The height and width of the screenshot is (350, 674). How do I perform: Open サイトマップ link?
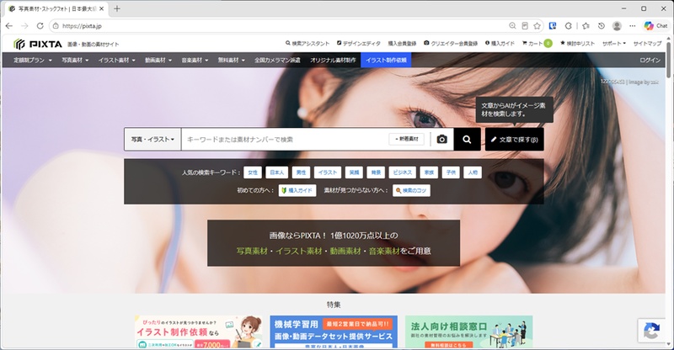pos(647,44)
